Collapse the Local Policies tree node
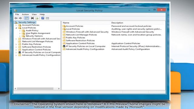This screenshot has height=109, width=194. tap(16, 28)
